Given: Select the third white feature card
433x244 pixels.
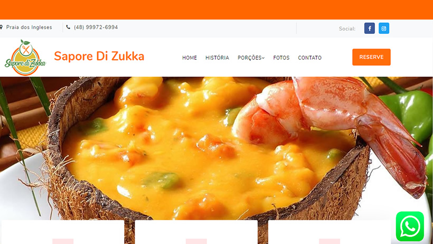Looking at the screenshot, I should coord(330,232).
